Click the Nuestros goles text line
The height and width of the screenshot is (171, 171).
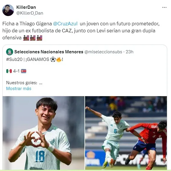[24, 83]
